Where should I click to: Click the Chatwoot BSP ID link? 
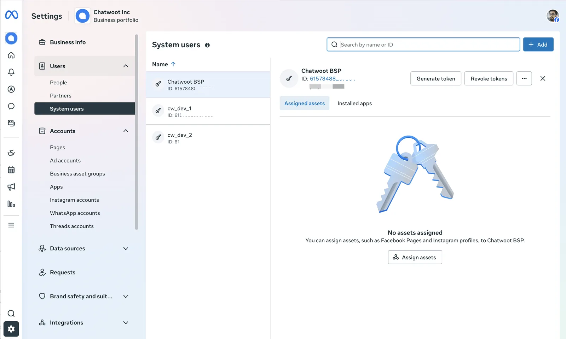(333, 79)
